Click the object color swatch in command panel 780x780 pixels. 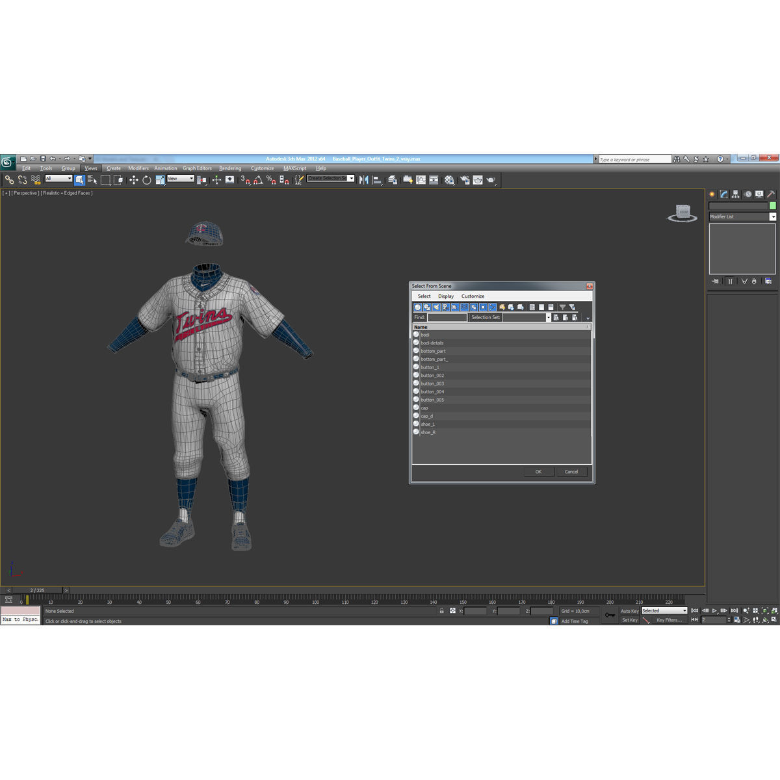773,205
